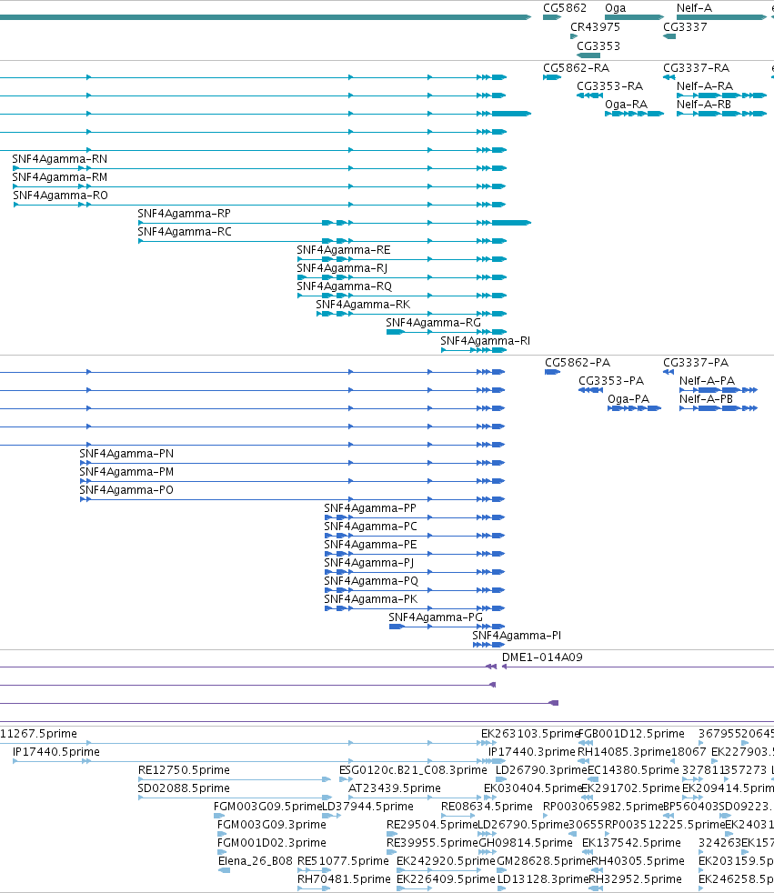Select transcript SNF4Agamma-RG
Viewport: 774px width, 893px height.
[x=434, y=323]
